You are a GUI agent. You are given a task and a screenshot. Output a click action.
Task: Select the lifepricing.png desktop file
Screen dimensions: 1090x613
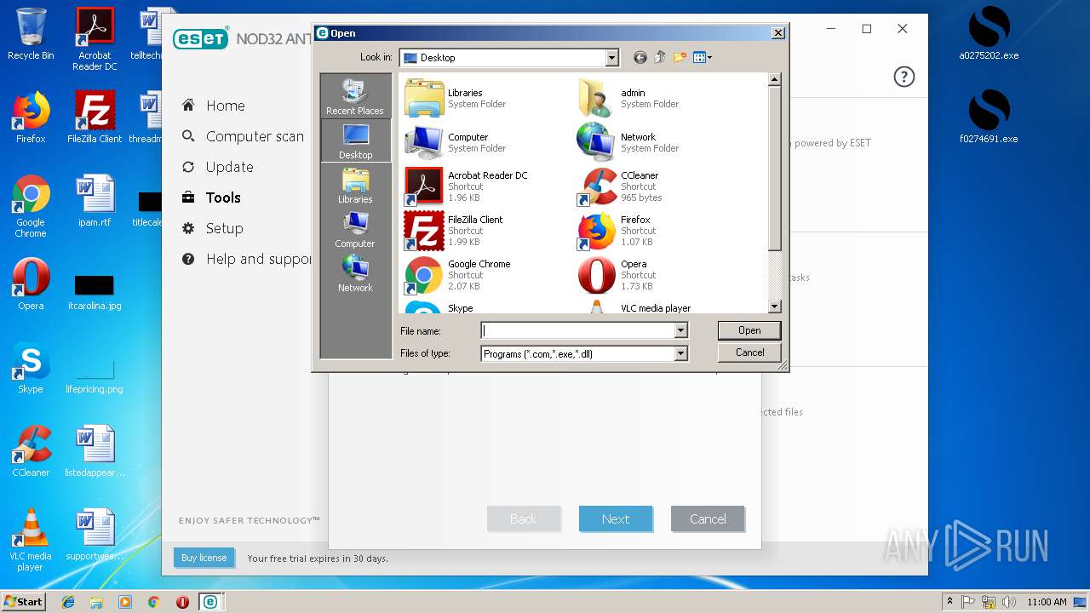click(95, 375)
